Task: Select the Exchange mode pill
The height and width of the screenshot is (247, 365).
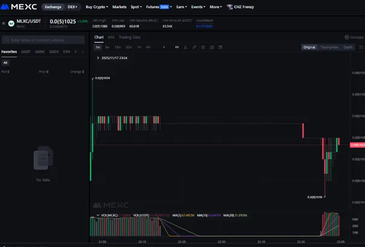Action: [x=53, y=7]
